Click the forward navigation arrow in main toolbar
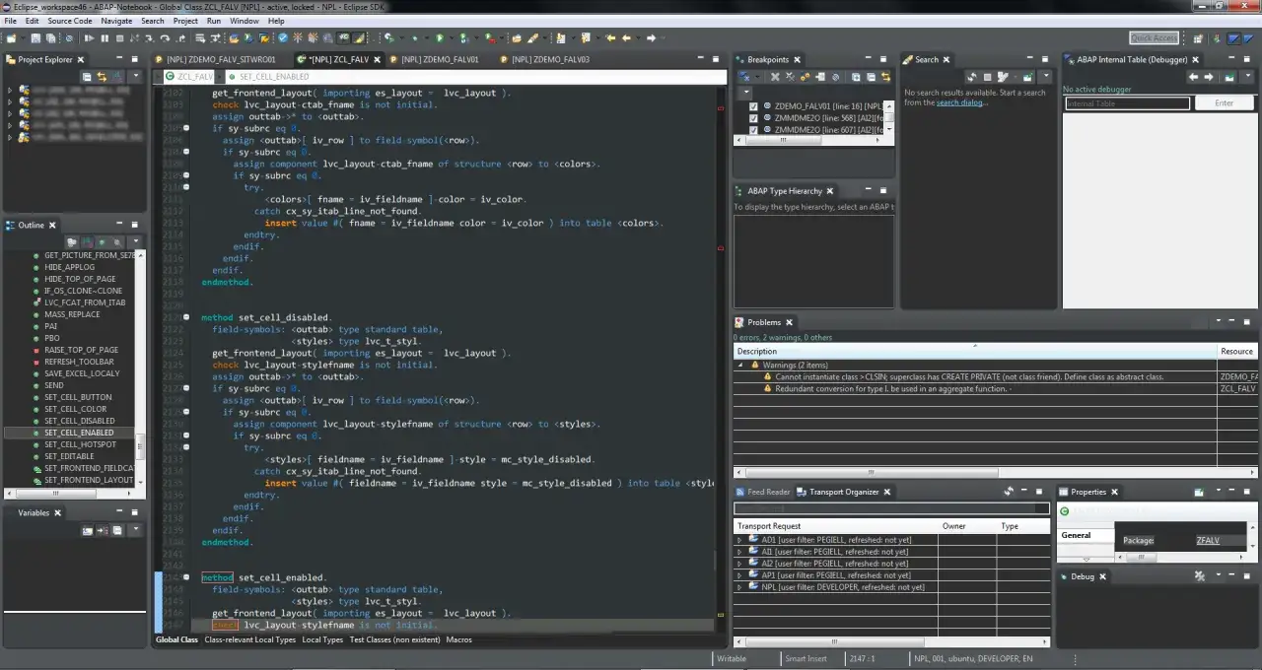 [651, 38]
